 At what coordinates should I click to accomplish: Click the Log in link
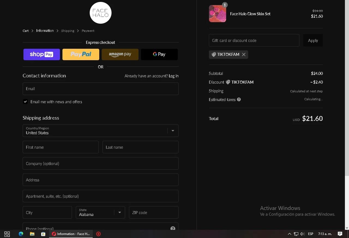173,76
